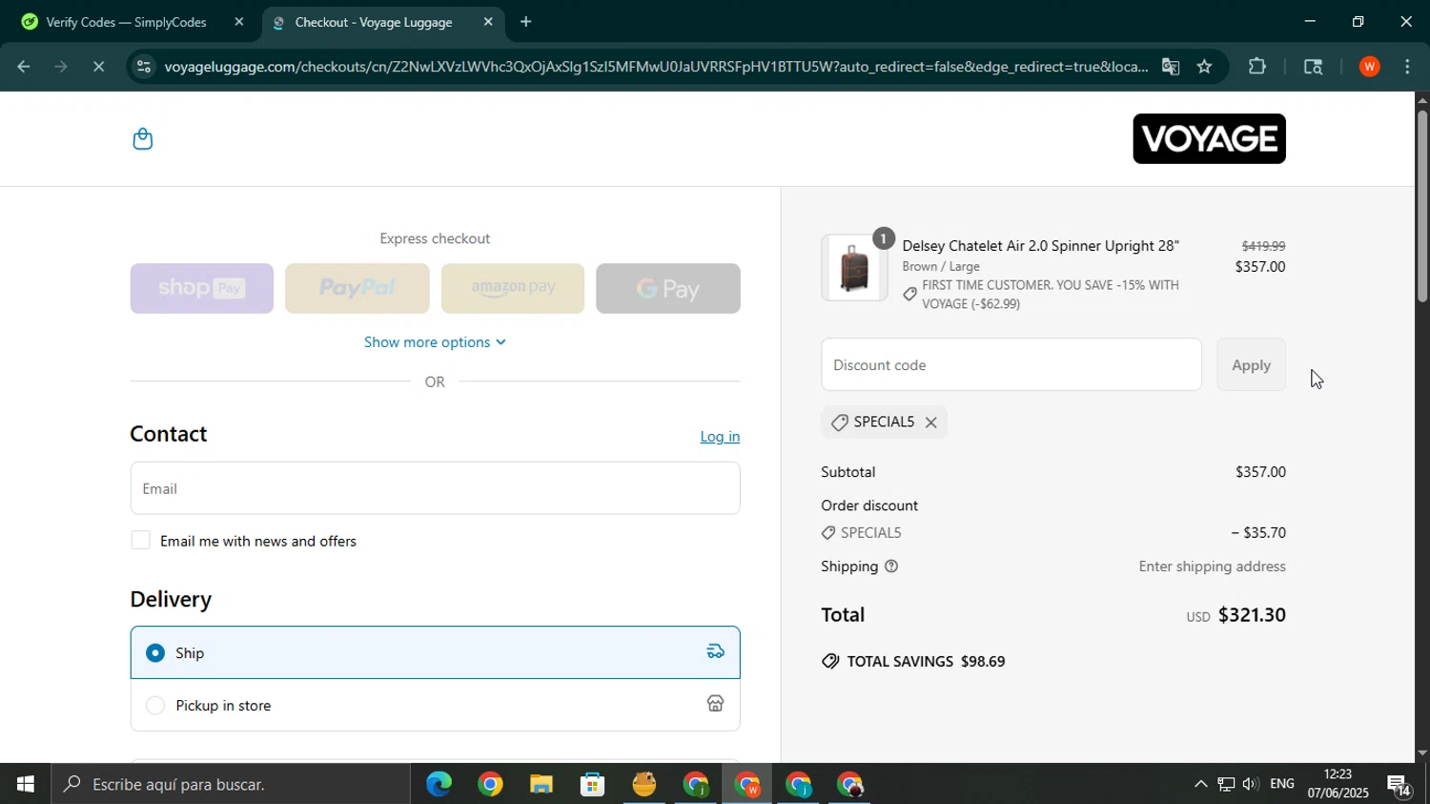The image size is (1430, 804).
Task: Bookmark this page with the star icon
Action: coord(1204,67)
